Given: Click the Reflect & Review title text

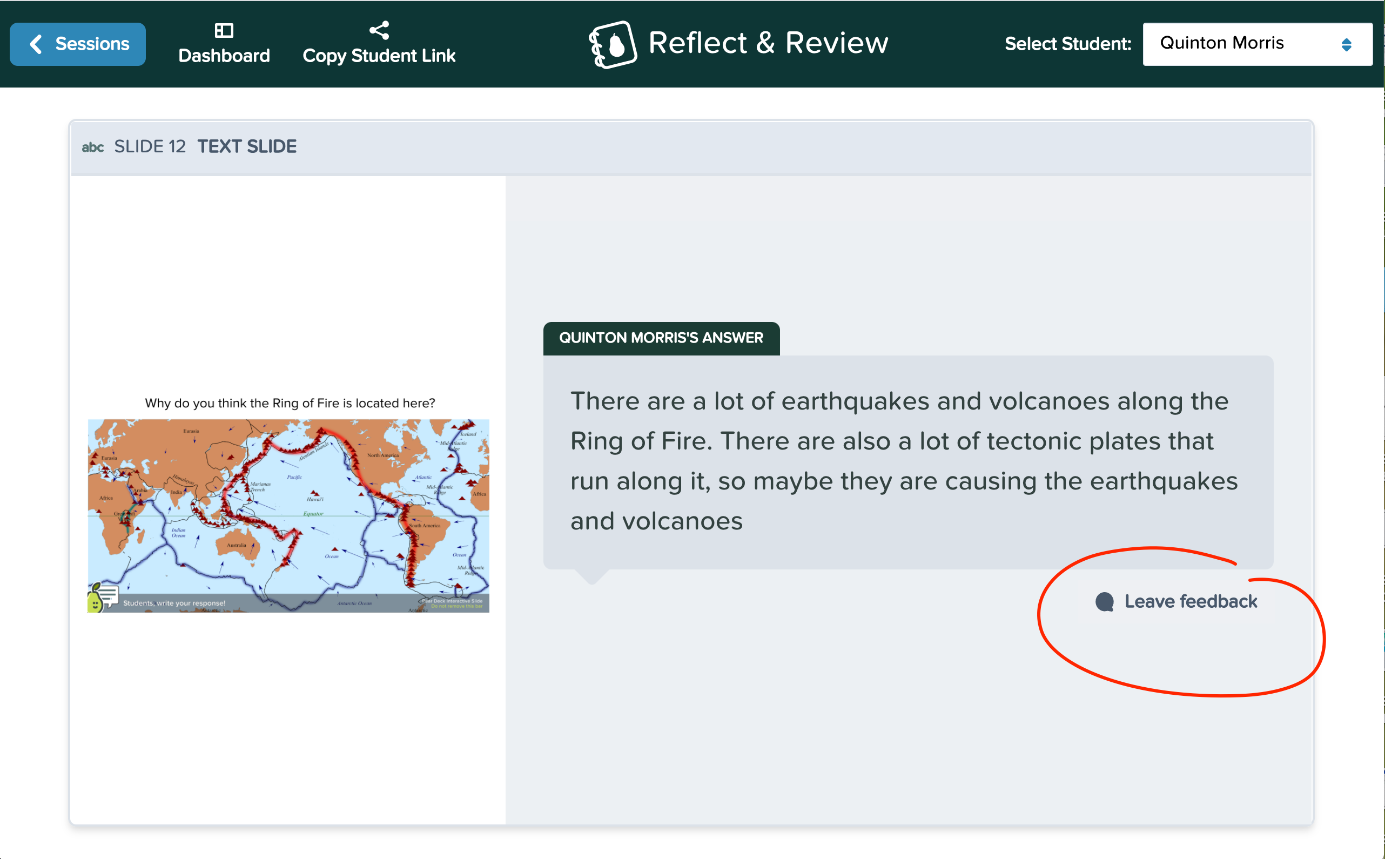Looking at the screenshot, I should 768,42.
